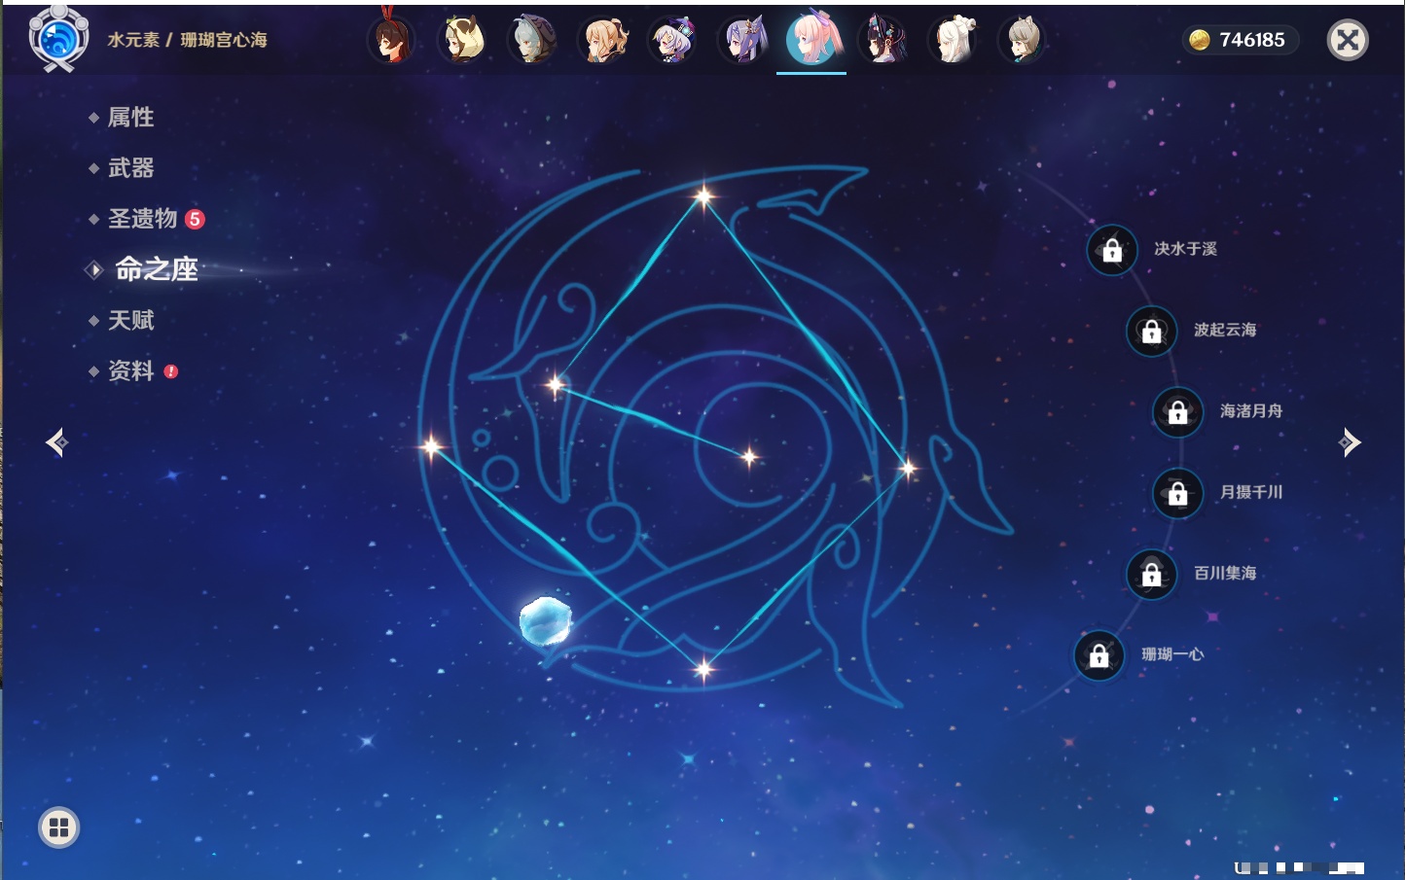Select Jean's blonde ponytail avatar
This screenshot has width=1405, height=880.
(x=602, y=40)
